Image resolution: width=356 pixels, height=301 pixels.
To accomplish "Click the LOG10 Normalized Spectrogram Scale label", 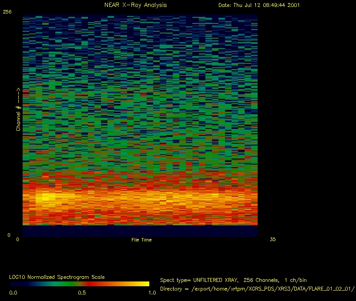I will pyautogui.click(x=57, y=277).
